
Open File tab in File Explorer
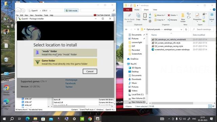pyautogui.click(x=128, y=10)
